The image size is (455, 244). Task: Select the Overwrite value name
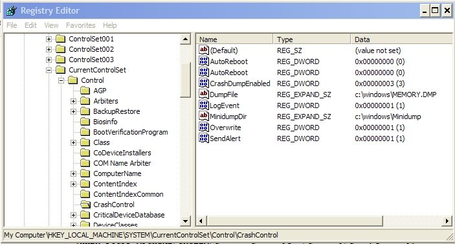pos(225,128)
